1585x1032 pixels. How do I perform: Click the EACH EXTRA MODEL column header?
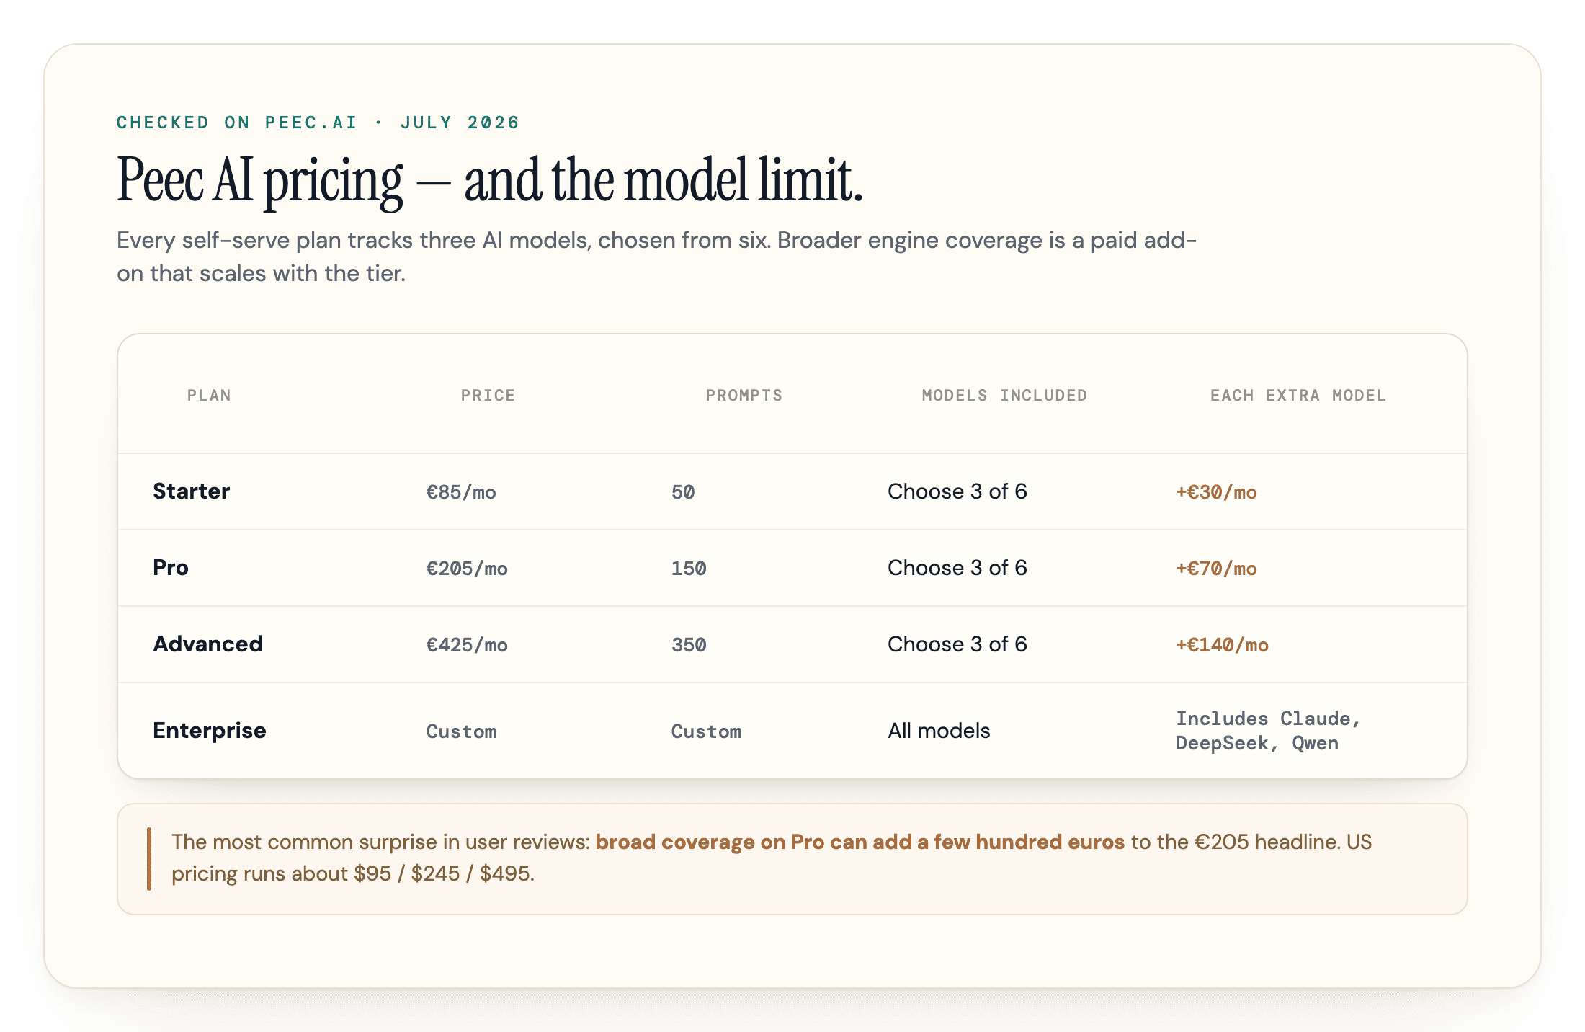(1298, 395)
